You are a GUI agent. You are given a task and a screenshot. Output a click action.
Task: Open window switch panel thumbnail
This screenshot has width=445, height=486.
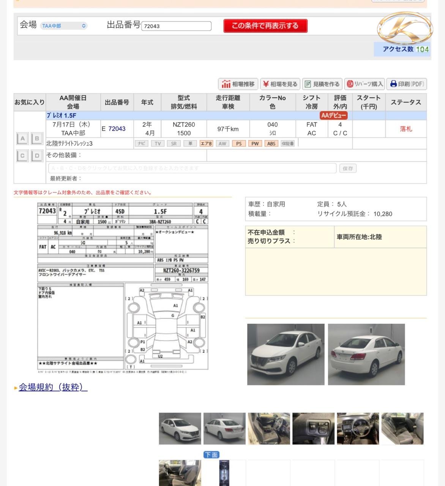pos(313,429)
